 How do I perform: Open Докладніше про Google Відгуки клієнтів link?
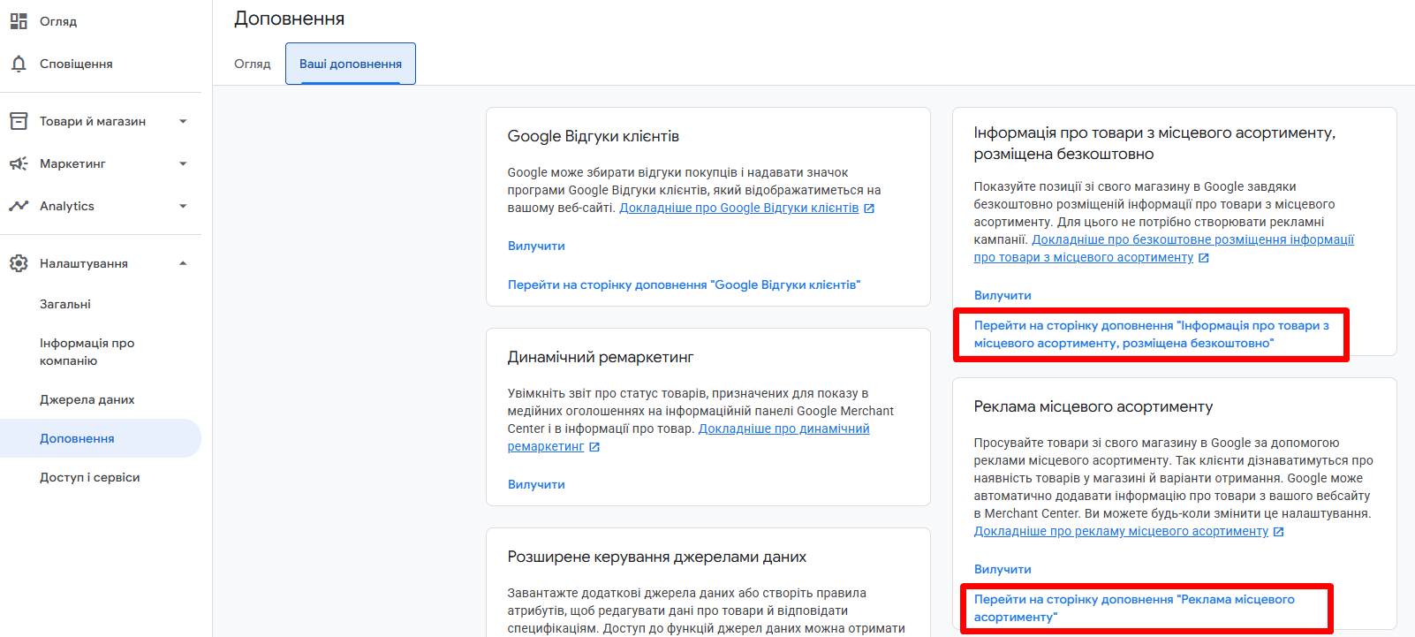pyautogui.click(x=739, y=208)
